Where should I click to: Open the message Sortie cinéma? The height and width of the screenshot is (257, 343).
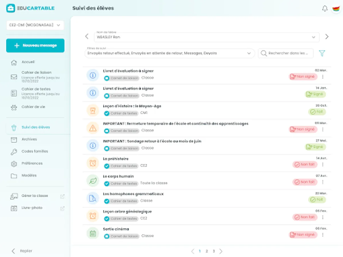point(116,229)
